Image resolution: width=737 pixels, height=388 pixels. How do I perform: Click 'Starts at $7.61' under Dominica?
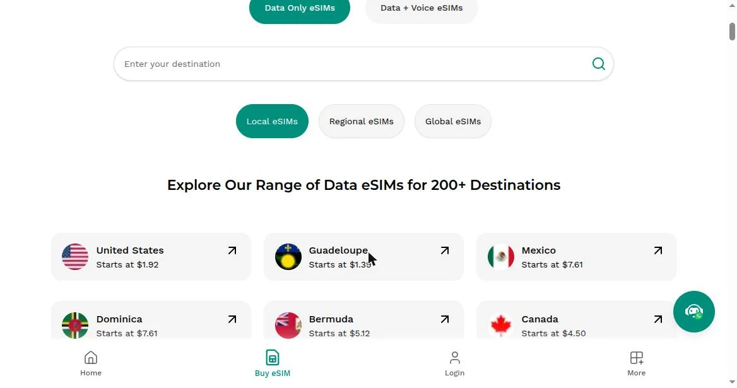[x=127, y=333]
